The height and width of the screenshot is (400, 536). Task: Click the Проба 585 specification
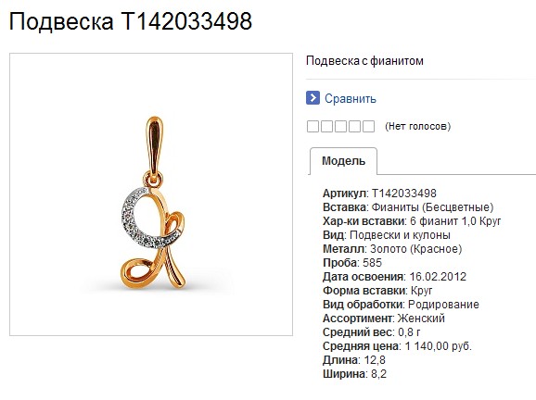pos(352,263)
